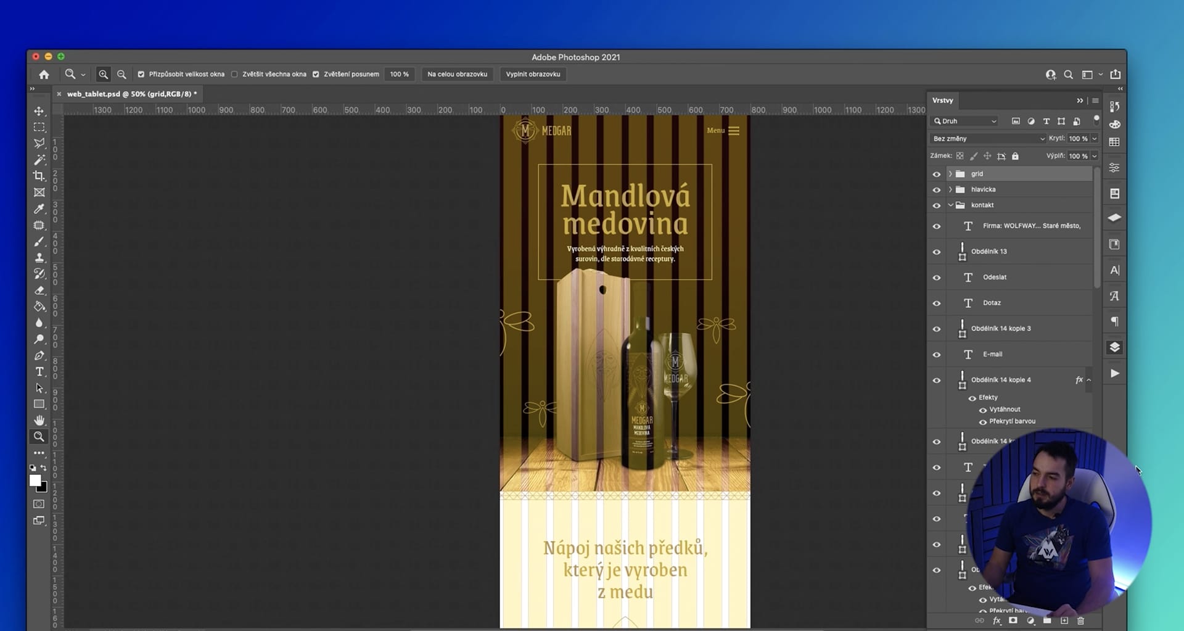Choose Zoom In mode in options bar
Viewport: 1184px width, 631px height.
pyautogui.click(x=104, y=74)
